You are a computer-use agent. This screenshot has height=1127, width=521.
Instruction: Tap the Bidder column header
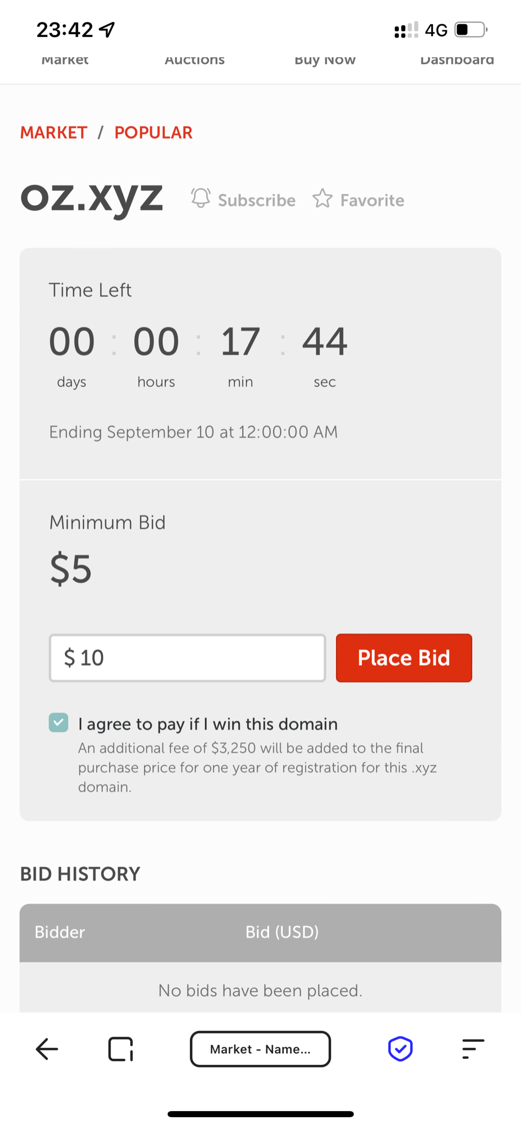pyautogui.click(x=60, y=932)
